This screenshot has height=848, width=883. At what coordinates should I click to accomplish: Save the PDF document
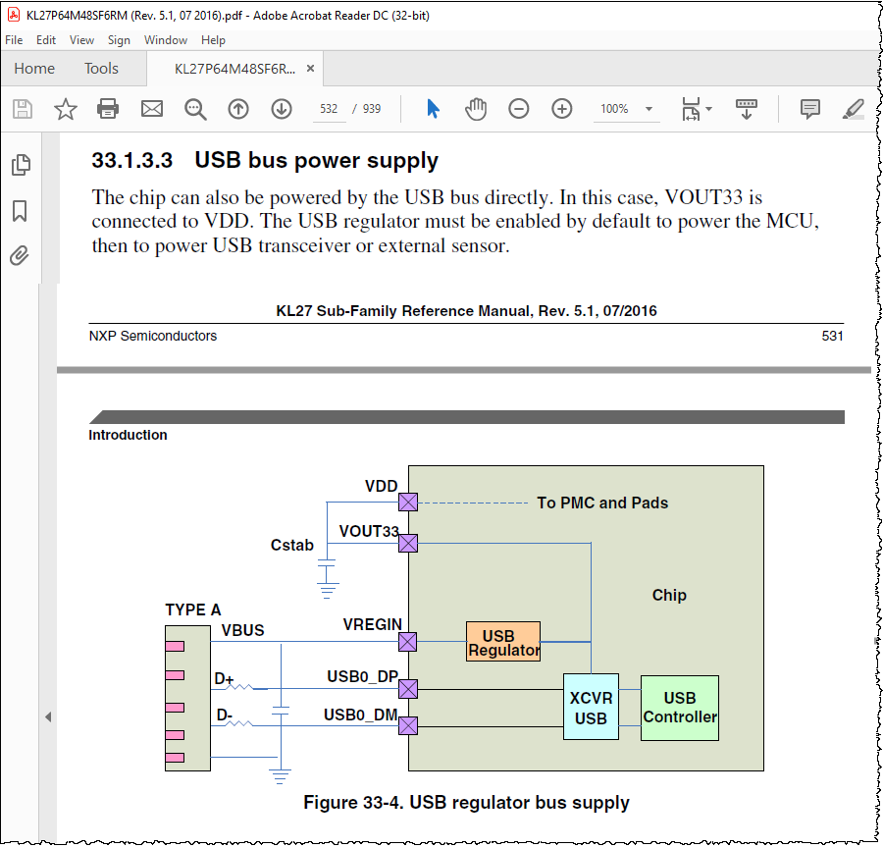22,109
